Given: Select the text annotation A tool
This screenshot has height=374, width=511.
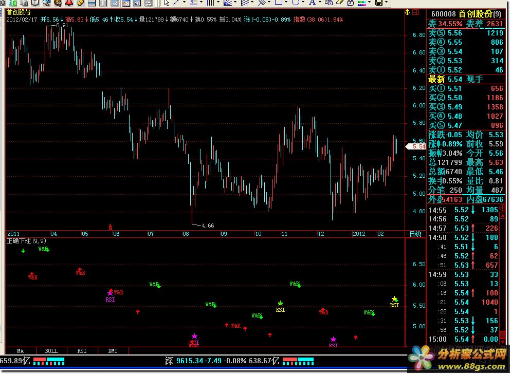Looking at the screenshot, I should [312, 2].
